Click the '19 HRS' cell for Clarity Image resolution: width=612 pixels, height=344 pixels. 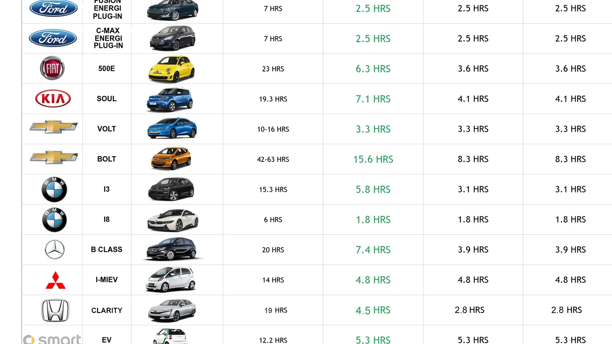(x=276, y=310)
